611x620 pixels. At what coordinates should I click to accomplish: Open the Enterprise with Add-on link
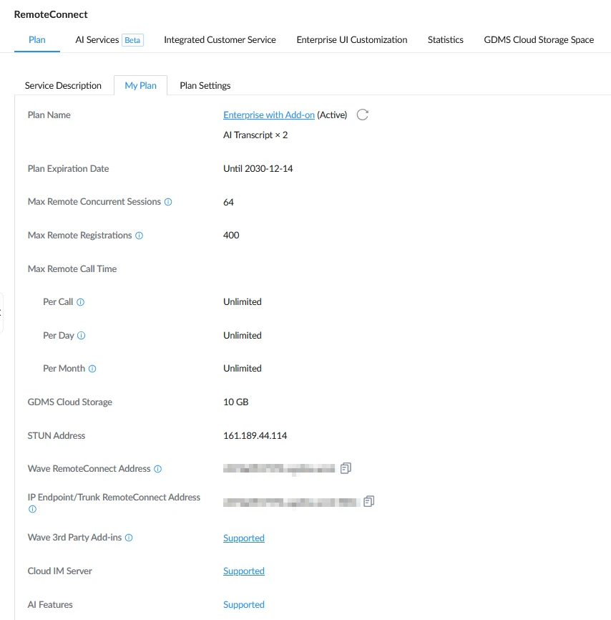(269, 115)
